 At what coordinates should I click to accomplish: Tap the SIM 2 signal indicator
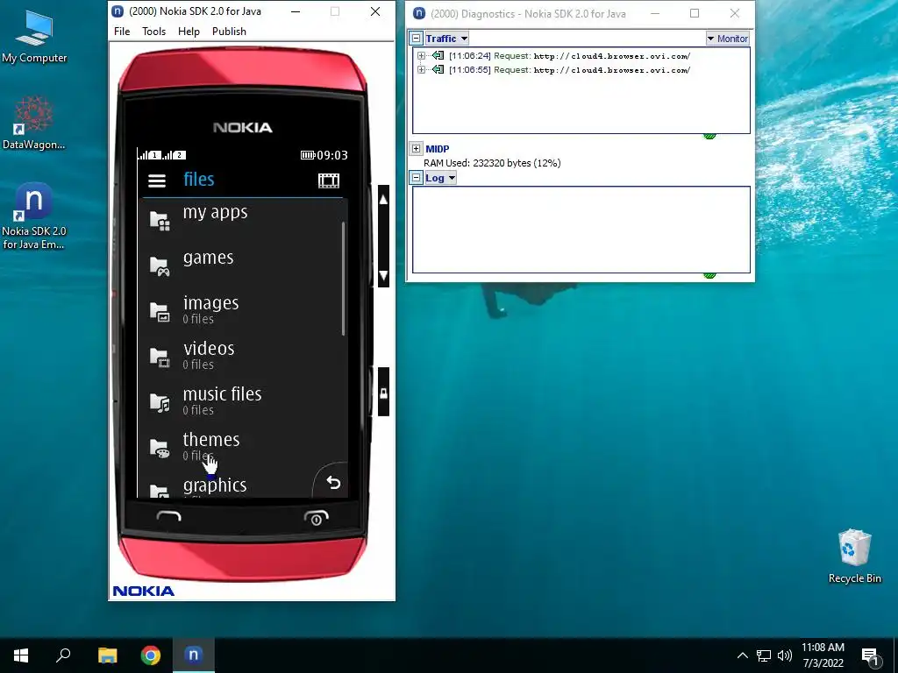tap(175, 154)
